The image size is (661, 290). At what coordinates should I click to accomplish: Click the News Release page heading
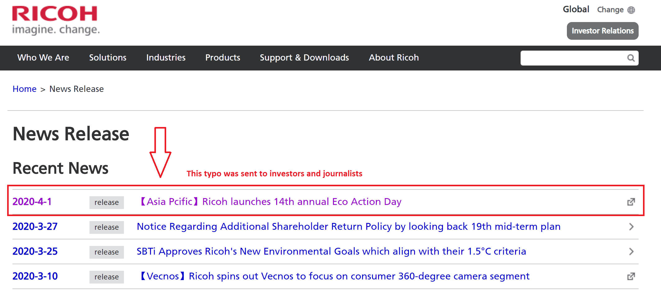(x=71, y=134)
